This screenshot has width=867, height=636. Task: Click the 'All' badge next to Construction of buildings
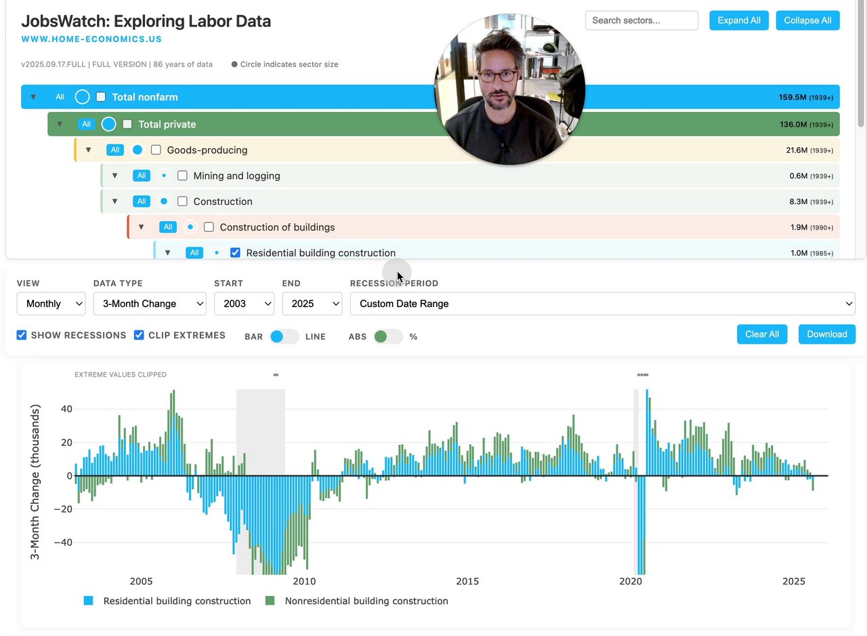[x=168, y=227]
